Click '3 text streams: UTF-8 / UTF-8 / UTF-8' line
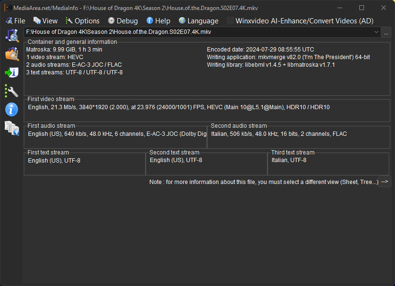 74,72
